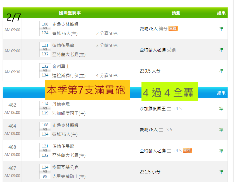Click score 119 for 沙加緬度國王

pos(45,113)
